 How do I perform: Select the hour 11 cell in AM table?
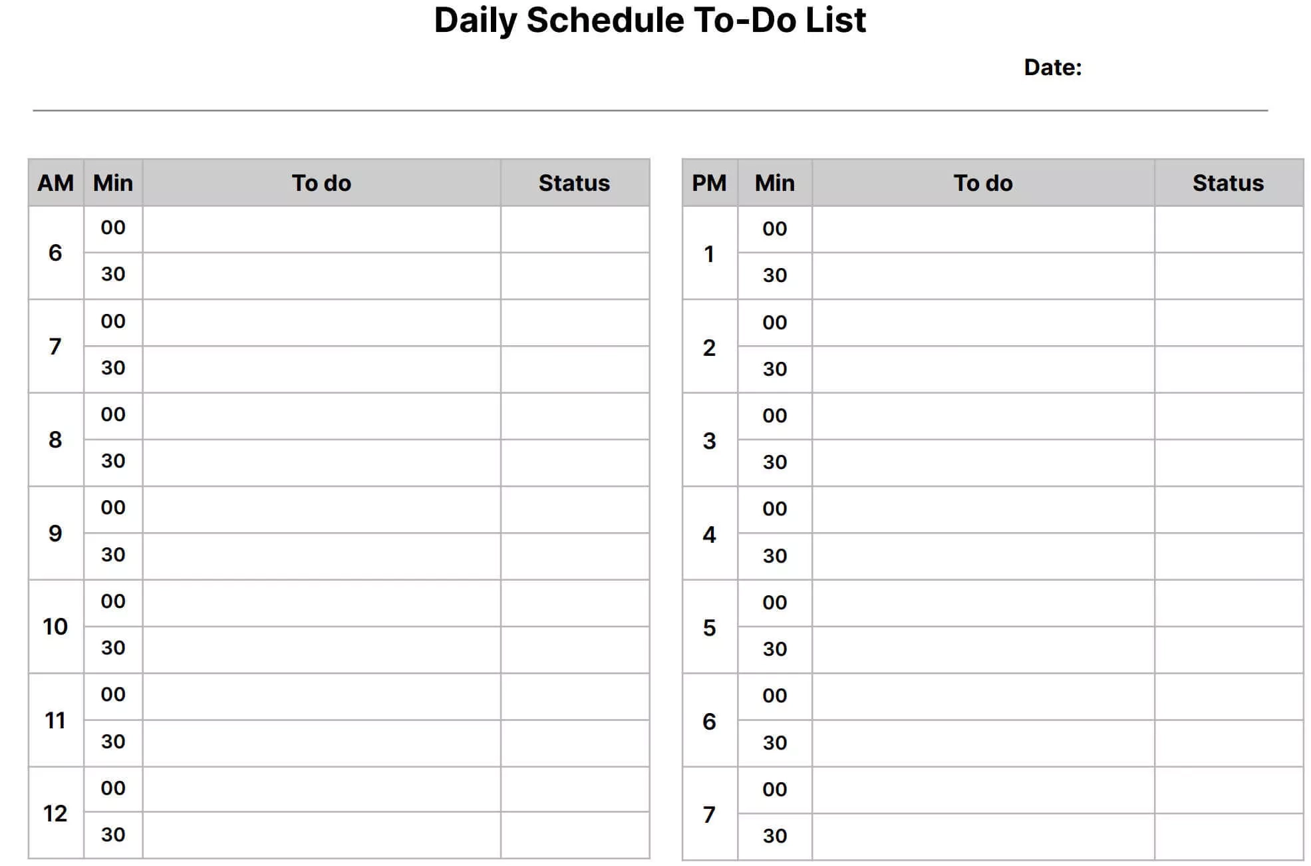(55, 720)
